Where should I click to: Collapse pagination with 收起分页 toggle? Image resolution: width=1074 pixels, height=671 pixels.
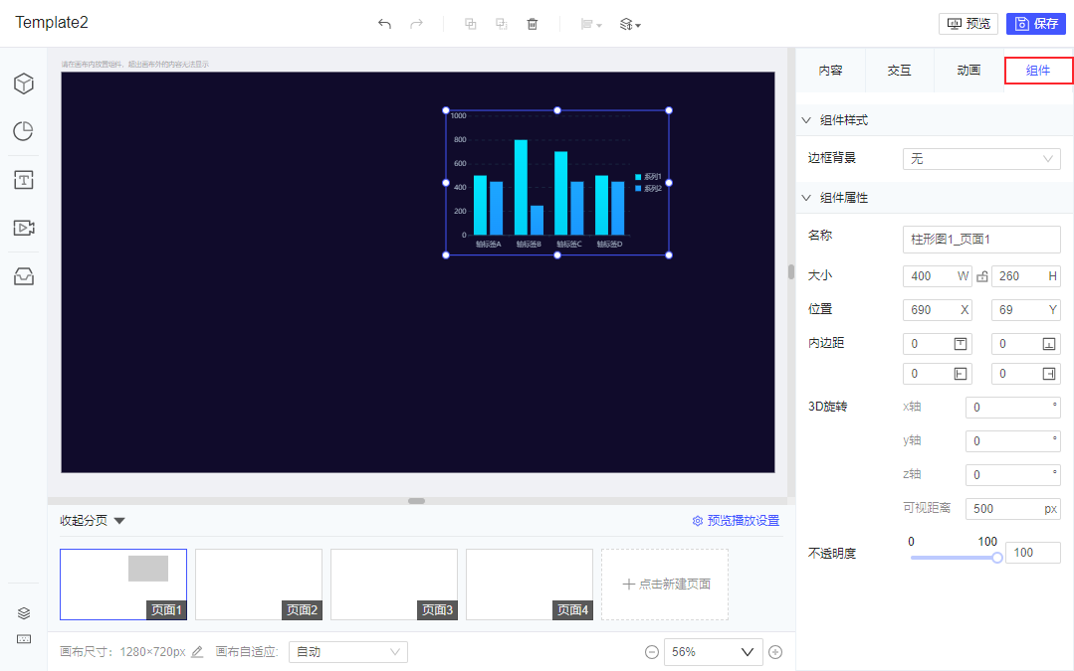(x=93, y=521)
